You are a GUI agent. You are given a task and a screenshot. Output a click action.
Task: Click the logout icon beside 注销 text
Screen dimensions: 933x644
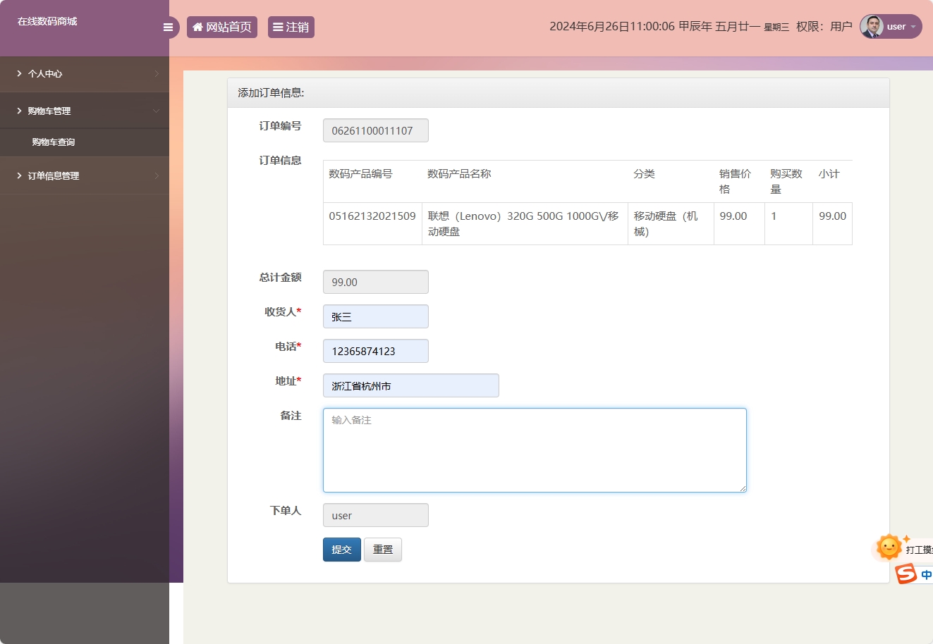[279, 27]
